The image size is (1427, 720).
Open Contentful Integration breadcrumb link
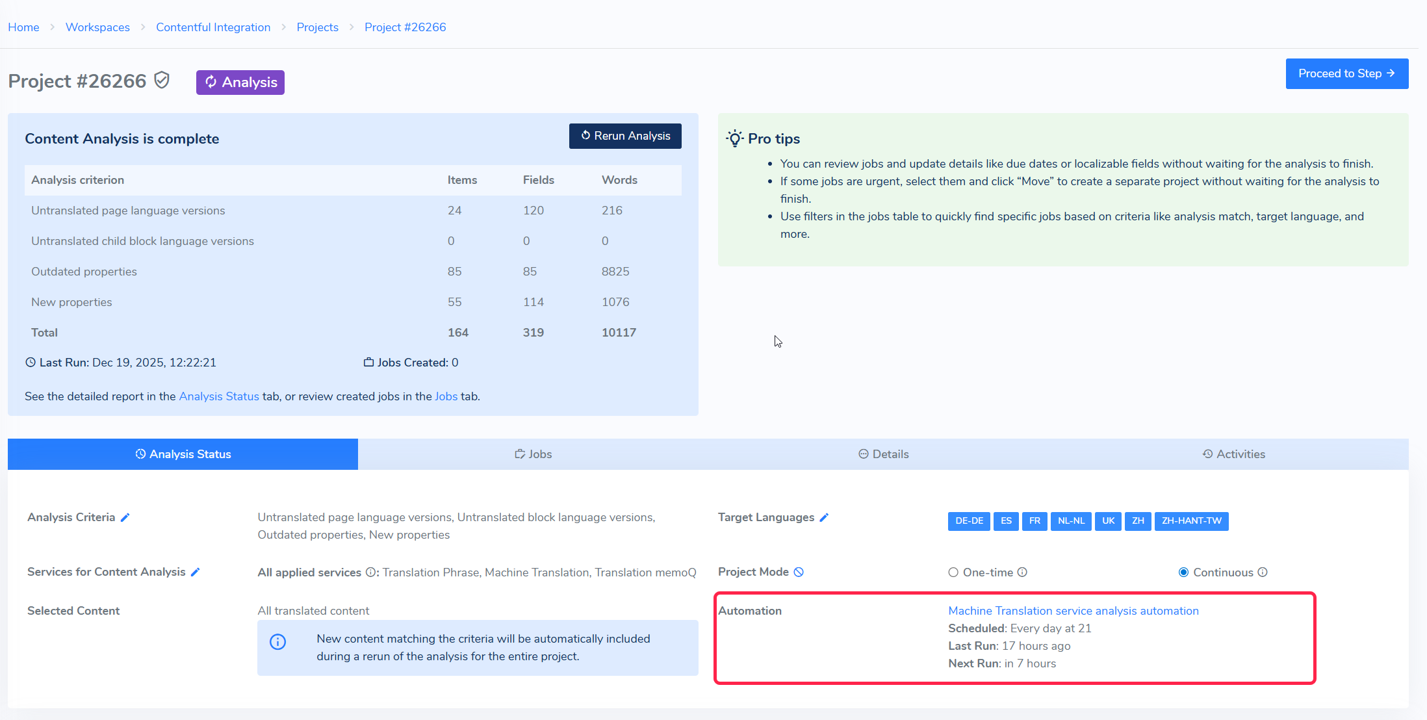tap(213, 27)
